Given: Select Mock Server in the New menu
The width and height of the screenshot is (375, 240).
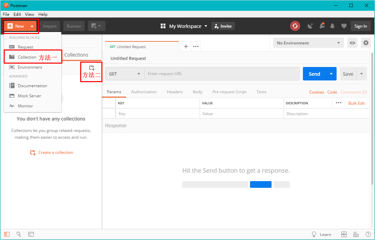Looking at the screenshot, I should coord(33,96).
